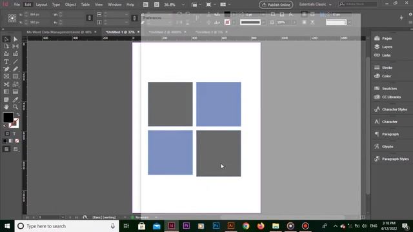Open the Layout menu
413x232 pixels.
[41, 5]
